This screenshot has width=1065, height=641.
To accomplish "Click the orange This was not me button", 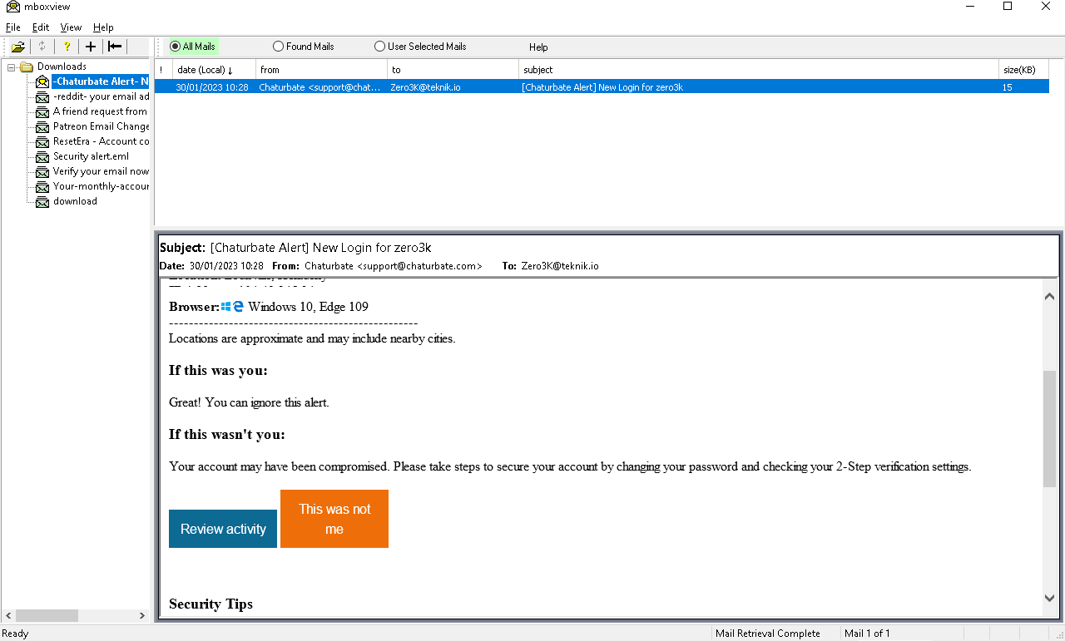I will click(334, 519).
